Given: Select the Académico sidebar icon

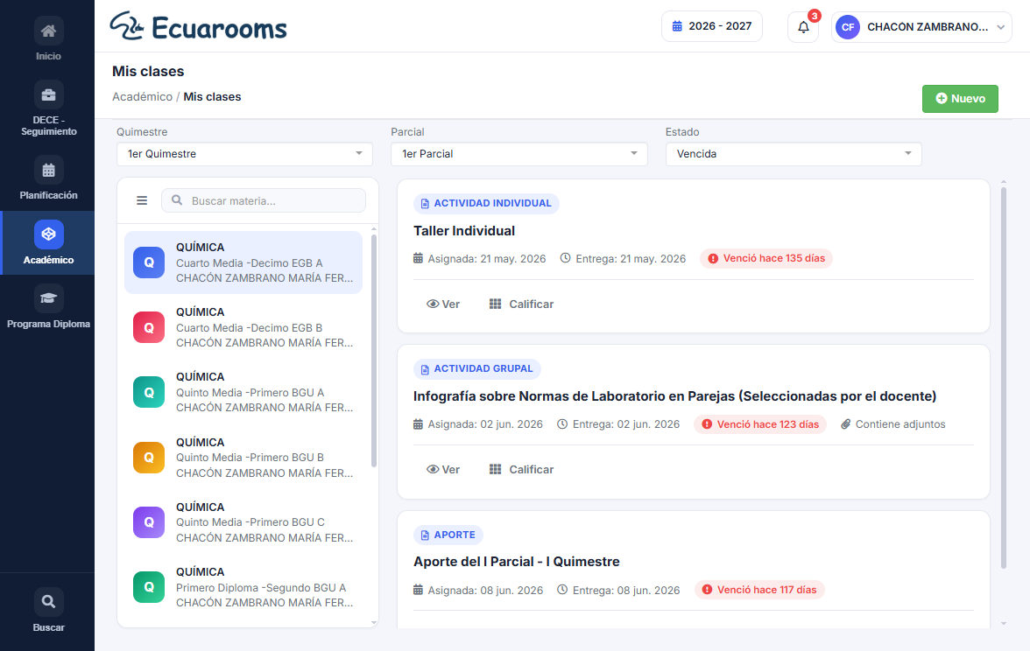Looking at the screenshot, I should coord(49,234).
